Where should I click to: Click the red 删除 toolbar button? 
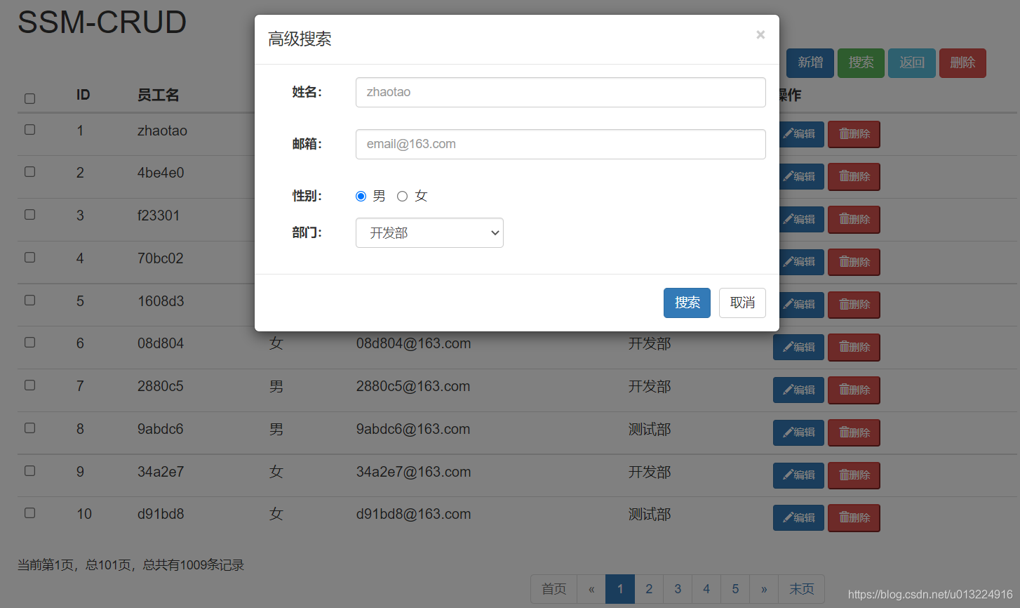coord(962,63)
